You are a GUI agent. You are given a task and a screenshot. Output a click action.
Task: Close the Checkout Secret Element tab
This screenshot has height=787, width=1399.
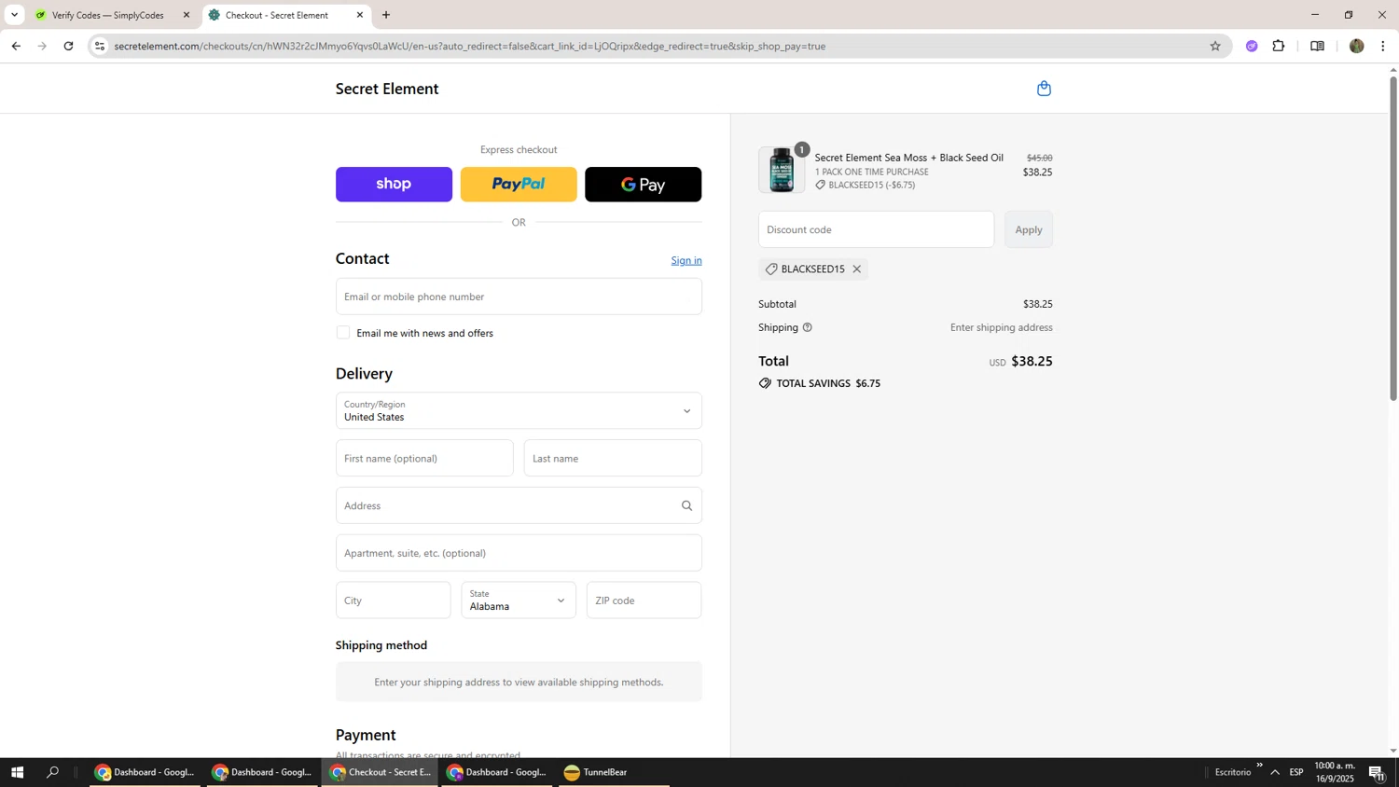click(360, 15)
